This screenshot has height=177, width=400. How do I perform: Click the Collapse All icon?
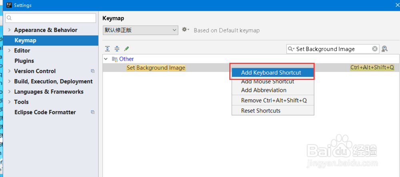click(x=117, y=49)
